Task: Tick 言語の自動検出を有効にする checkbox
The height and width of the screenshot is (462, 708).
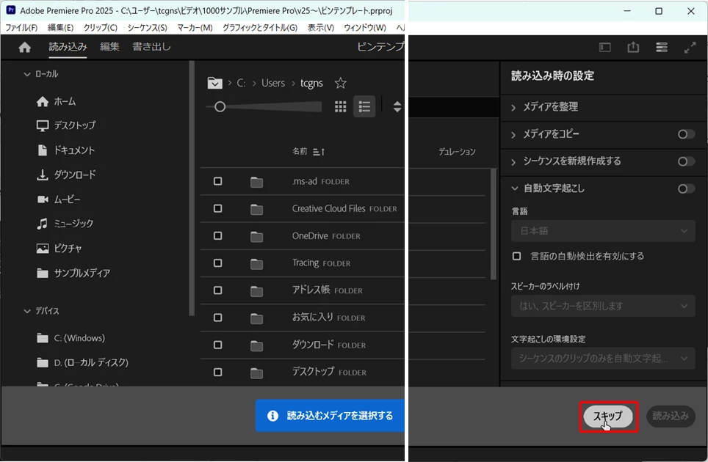Action: click(x=516, y=257)
